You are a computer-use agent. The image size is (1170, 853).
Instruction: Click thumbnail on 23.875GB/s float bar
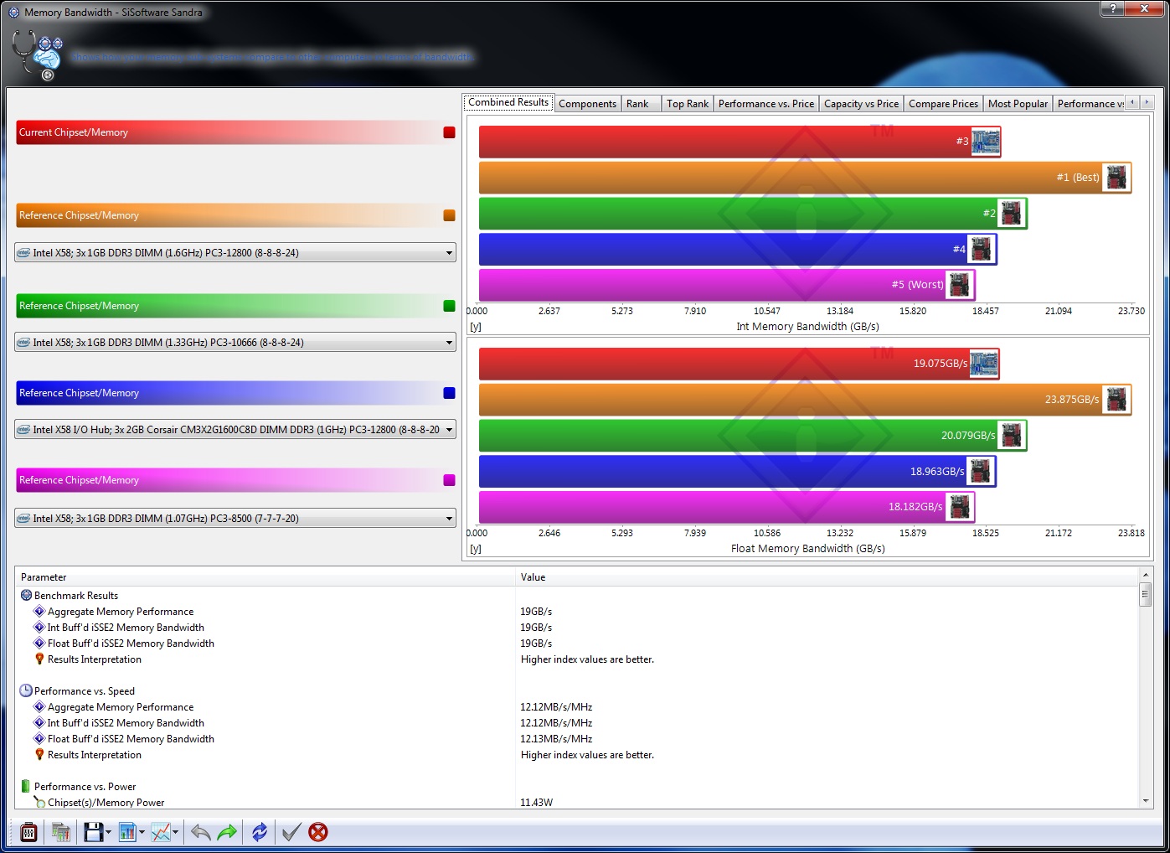[1116, 400]
